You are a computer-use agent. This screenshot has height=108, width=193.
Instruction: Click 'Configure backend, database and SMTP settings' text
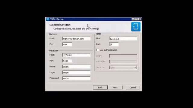[76, 29]
